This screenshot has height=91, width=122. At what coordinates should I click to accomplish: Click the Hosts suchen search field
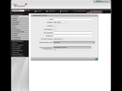(x=18, y=11)
